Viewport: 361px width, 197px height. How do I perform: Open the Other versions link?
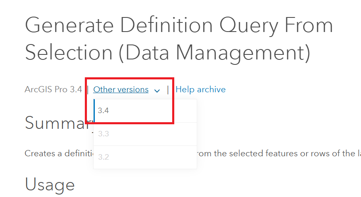click(121, 89)
